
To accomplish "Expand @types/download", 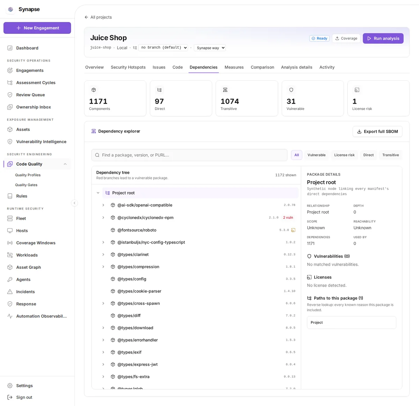I will (x=103, y=328).
